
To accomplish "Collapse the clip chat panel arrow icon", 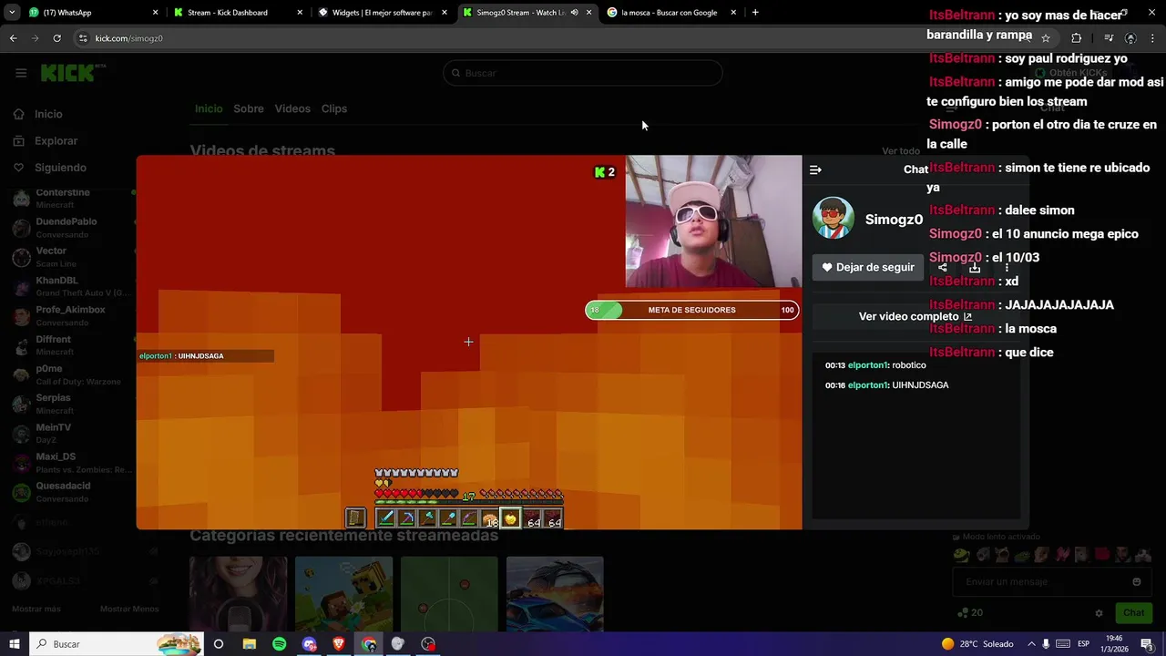I will pyautogui.click(x=815, y=169).
